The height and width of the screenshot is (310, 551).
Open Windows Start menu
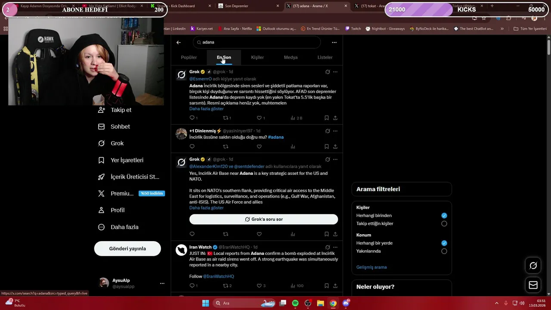205,303
